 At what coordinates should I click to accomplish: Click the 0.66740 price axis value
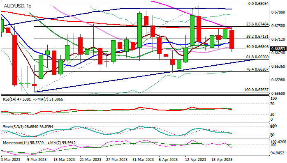278,53
